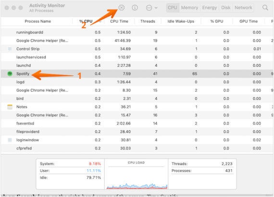Viewport: 274px width, 197px height.
Task: Switch to the Memory tab
Action: (x=189, y=8)
